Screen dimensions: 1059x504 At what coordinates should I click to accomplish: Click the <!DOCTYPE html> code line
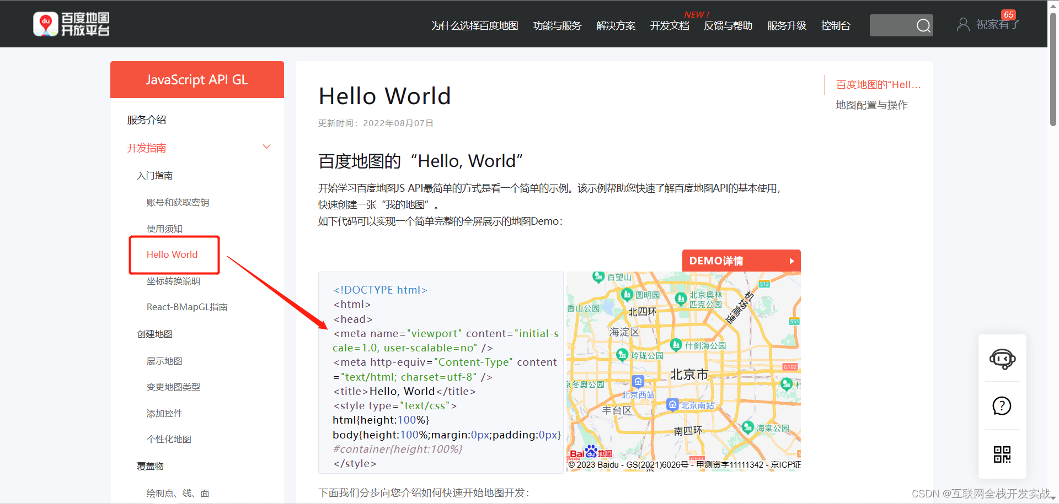pyautogui.click(x=380, y=290)
